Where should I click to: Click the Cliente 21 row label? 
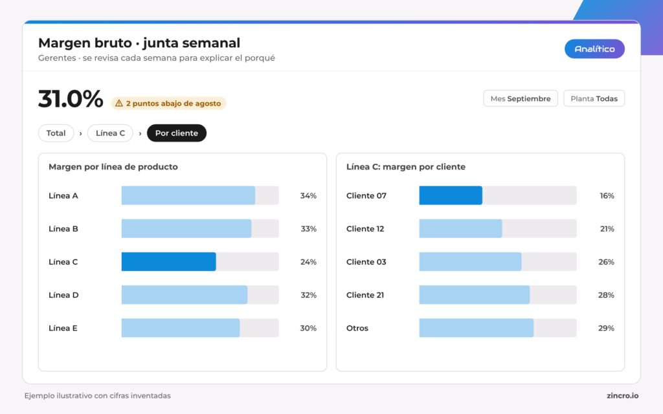tap(365, 295)
